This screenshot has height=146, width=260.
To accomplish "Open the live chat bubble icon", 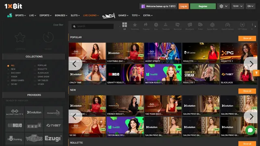I will pos(250,130).
